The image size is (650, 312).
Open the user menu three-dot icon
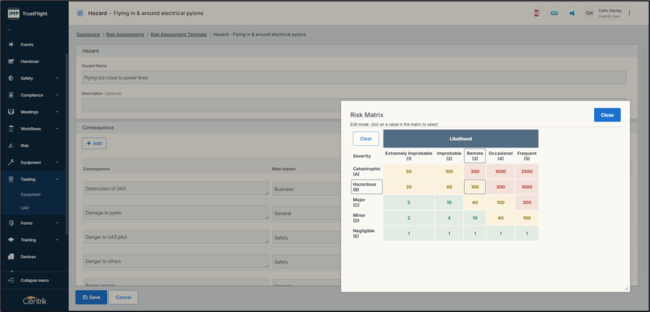click(630, 13)
